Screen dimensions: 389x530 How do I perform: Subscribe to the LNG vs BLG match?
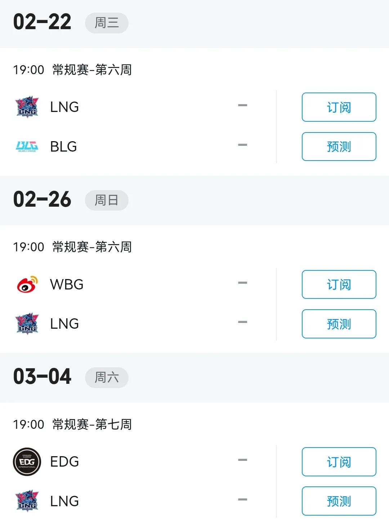[339, 107]
